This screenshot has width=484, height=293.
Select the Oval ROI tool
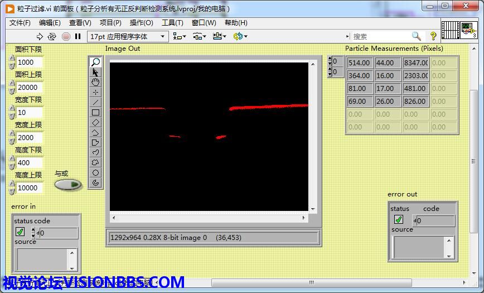(x=95, y=172)
